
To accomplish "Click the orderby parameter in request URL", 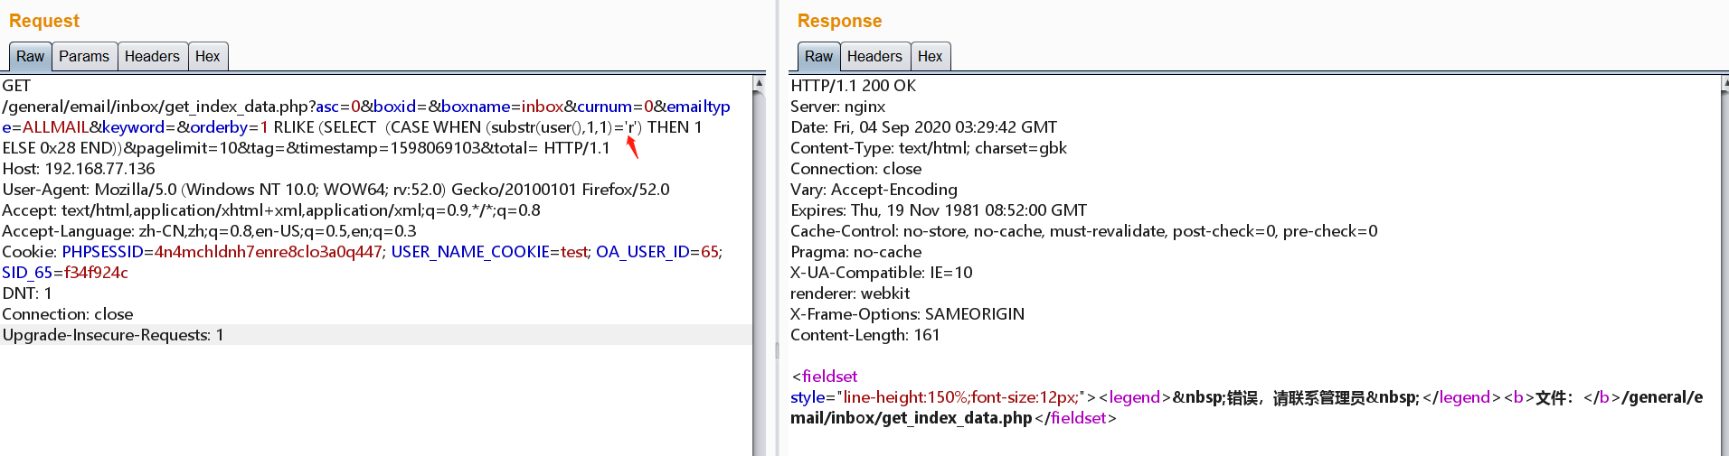I will 219,127.
